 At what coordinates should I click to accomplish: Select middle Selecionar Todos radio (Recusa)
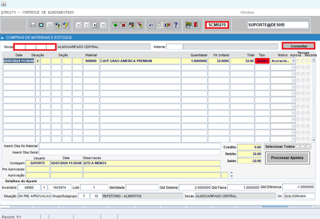[303, 146]
